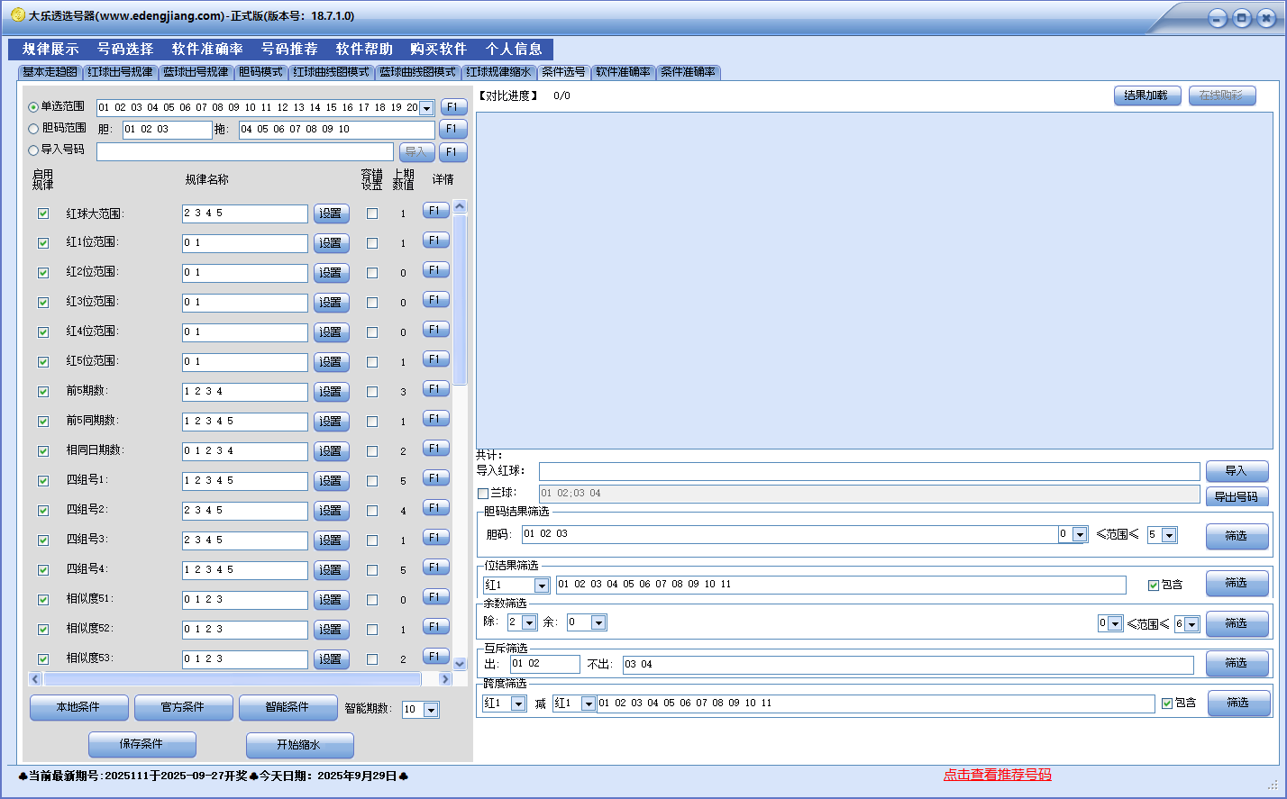
Task: Open the 号码推荐 menu
Action: pos(289,49)
